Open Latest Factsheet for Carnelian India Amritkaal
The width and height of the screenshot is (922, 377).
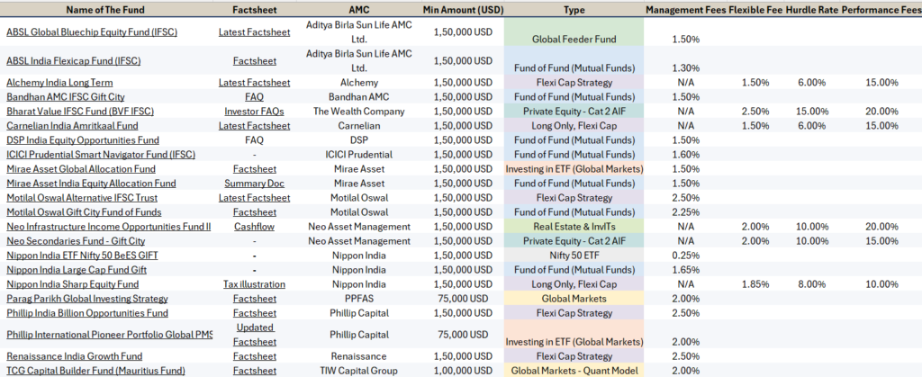click(x=254, y=126)
